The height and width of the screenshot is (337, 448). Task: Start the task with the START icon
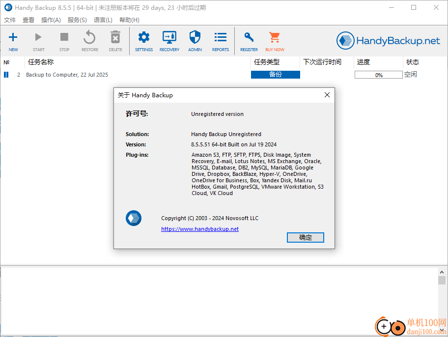[38, 37]
